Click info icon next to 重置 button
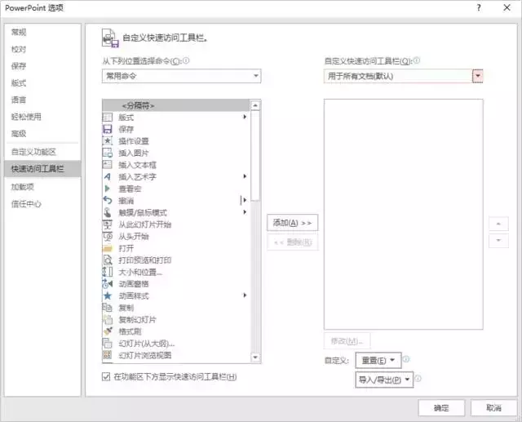 406,359
